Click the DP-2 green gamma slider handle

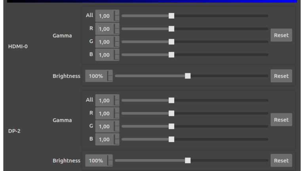(171, 126)
